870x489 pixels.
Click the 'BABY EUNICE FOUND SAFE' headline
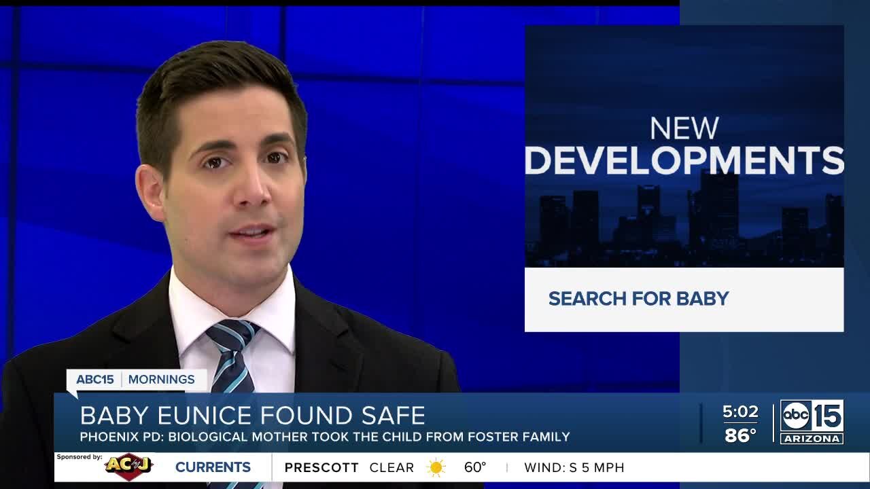(x=253, y=415)
